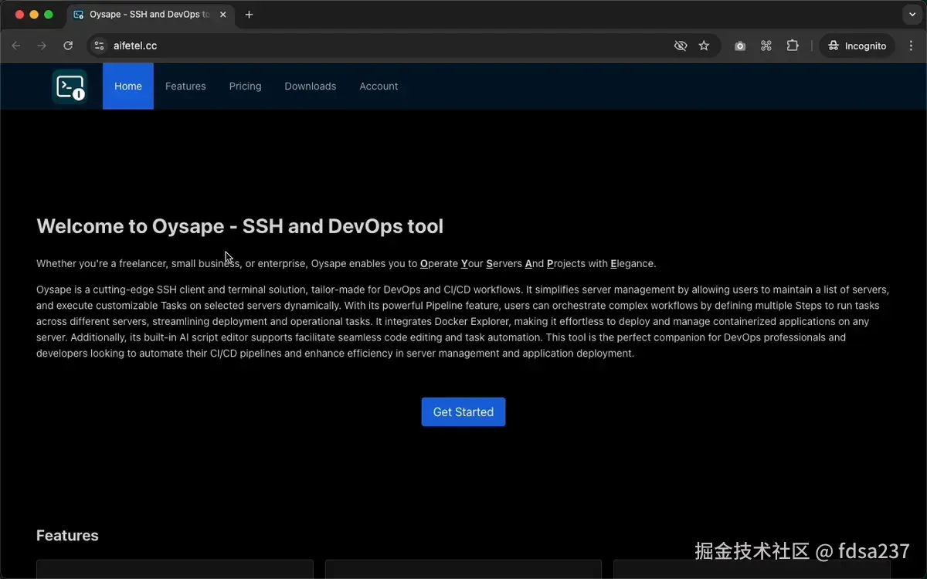Close the Oysape browser tab

tap(223, 15)
